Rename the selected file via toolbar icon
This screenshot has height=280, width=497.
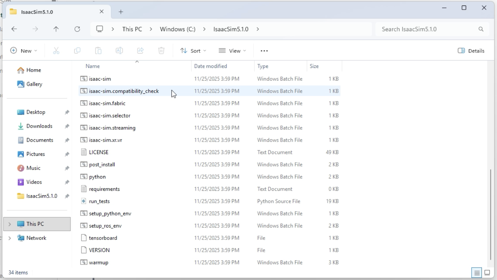point(119,50)
